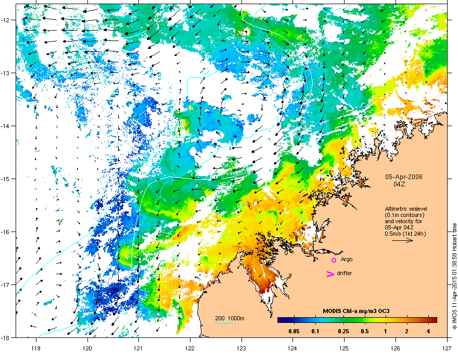Click longitude axis label 123
Screen dimensions: 458x353
pyautogui.click(x=241, y=348)
